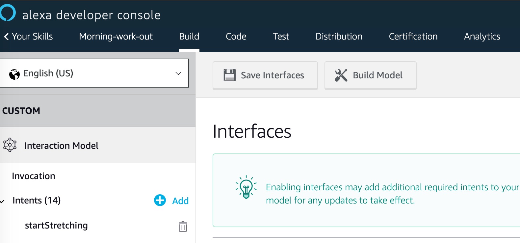This screenshot has height=243, width=520.
Task: Select the Intents (14) item
Action: point(37,201)
